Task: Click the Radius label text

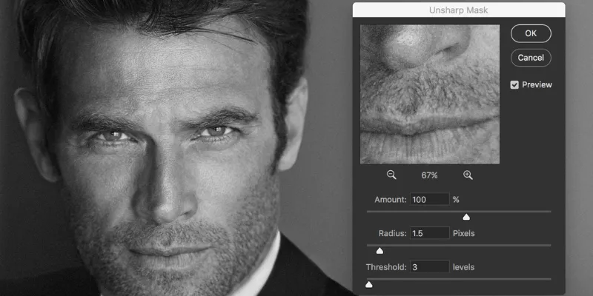Action: (x=392, y=234)
